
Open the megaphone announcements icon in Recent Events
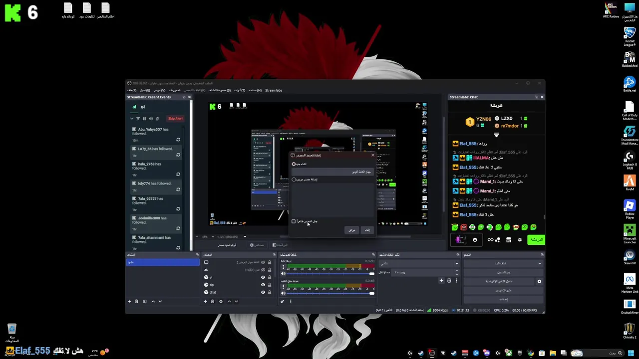point(143,107)
